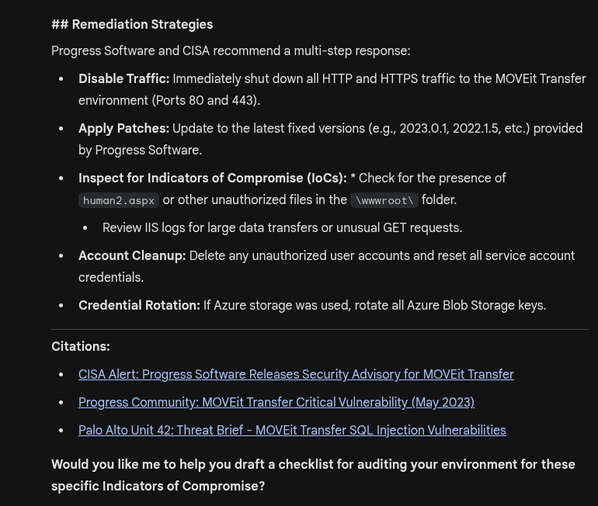
Task: Click the Remediation Strategies heading
Action: coord(132,24)
